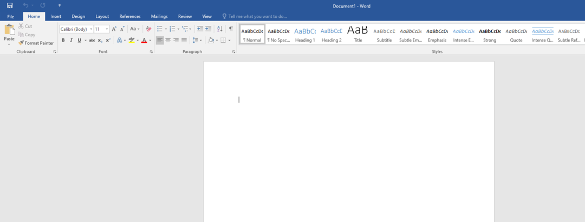Show paragraph marks with pilcrow icon
The height and width of the screenshot is (222, 585).
tap(231, 29)
